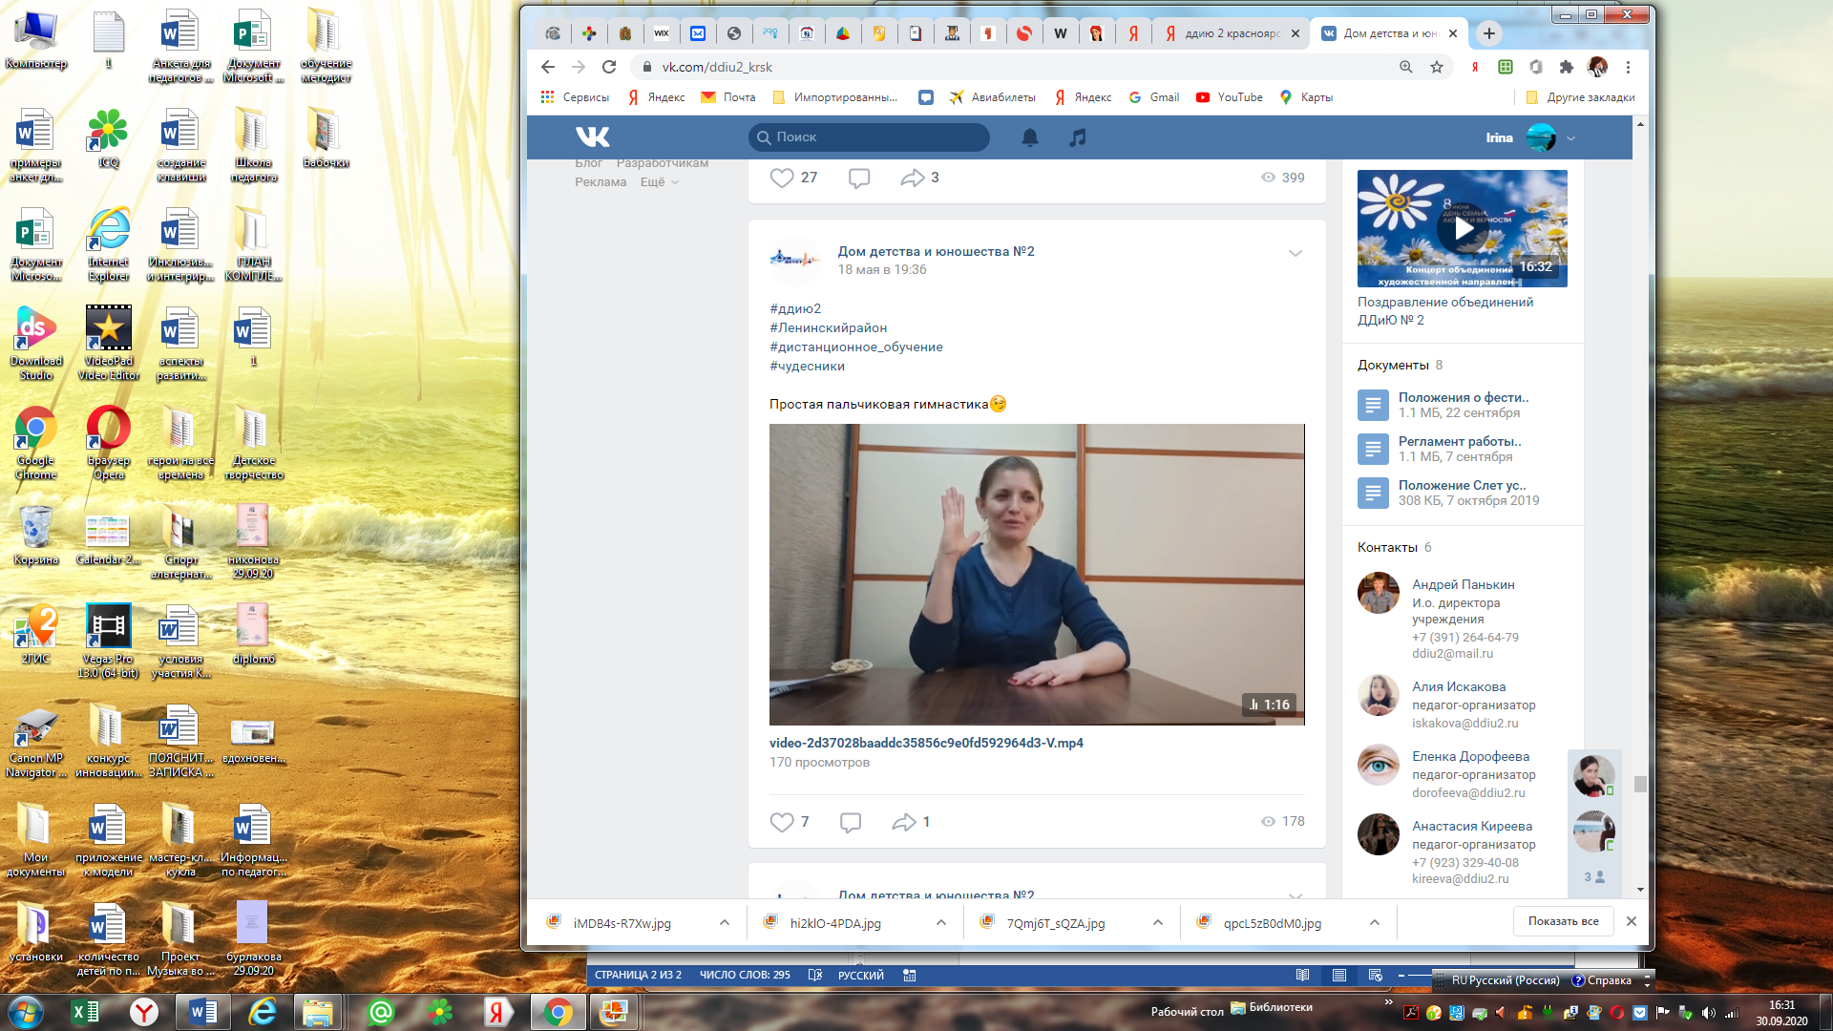The height and width of the screenshot is (1031, 1833).
Task: Click the VK logo home icon
Action: (592, 137)
